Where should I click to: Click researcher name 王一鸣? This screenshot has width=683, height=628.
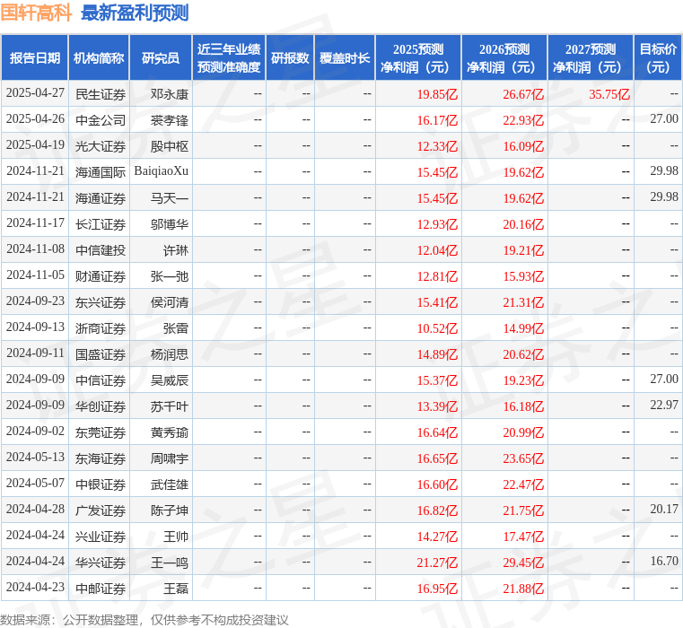pyautogui.click(x=170, y=563)
